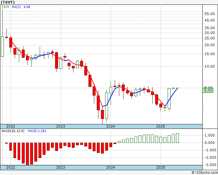Click the 1.000 MACD axis label
The height and width of the screenshot is (175, 218).
click(210, 135)
